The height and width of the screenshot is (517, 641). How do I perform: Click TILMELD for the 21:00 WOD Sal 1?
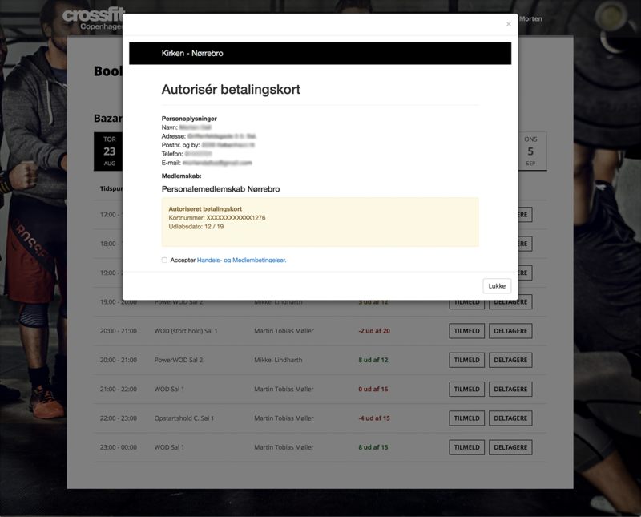(x=466, y=389)
